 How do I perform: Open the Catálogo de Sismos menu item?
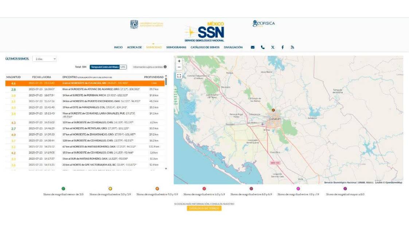click(205, 47)
